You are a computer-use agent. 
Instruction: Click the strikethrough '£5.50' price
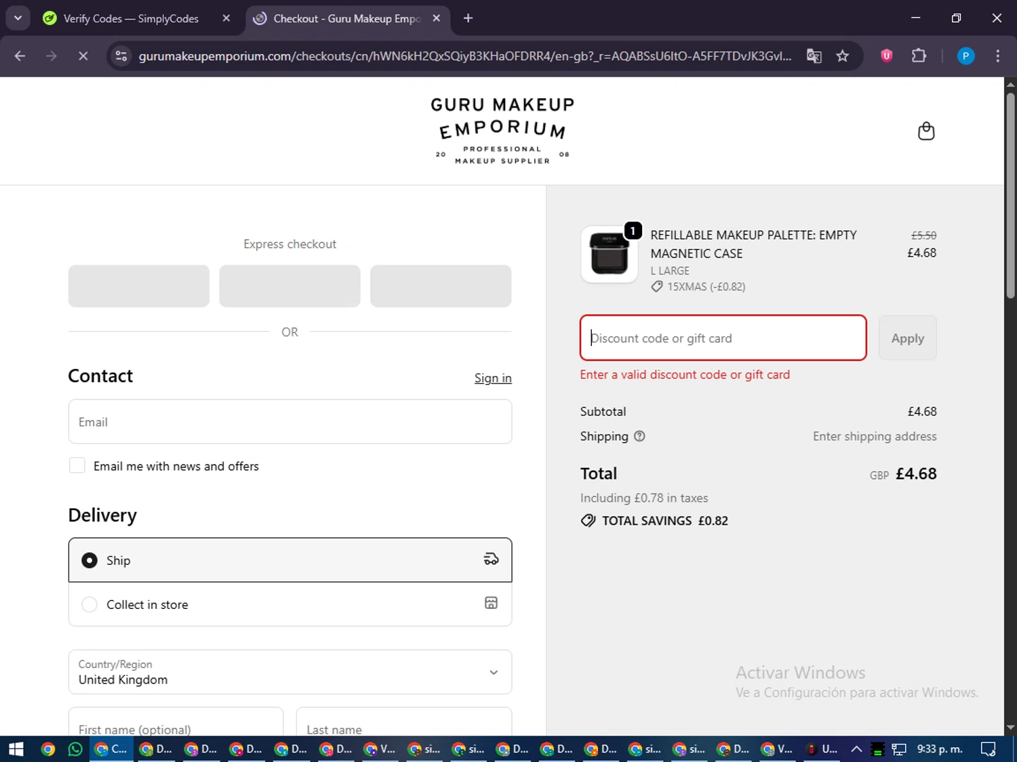(923, 235)
